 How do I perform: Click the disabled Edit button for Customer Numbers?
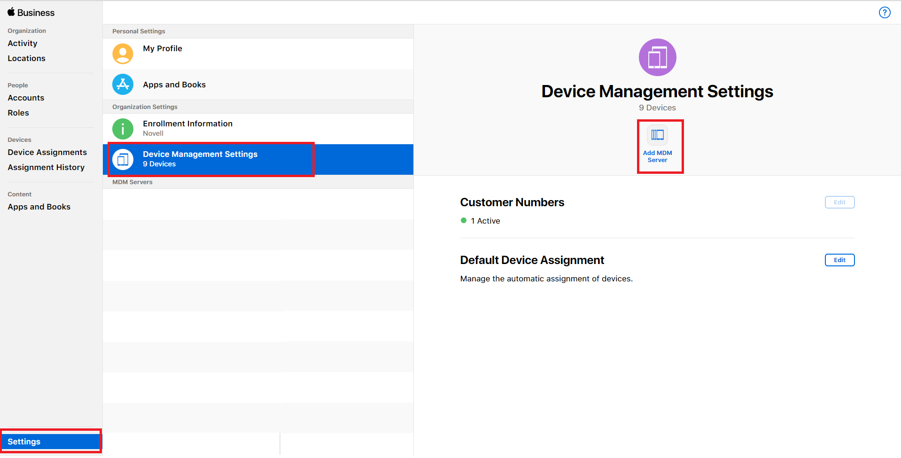pyautogui.click(x=839, y=202)
